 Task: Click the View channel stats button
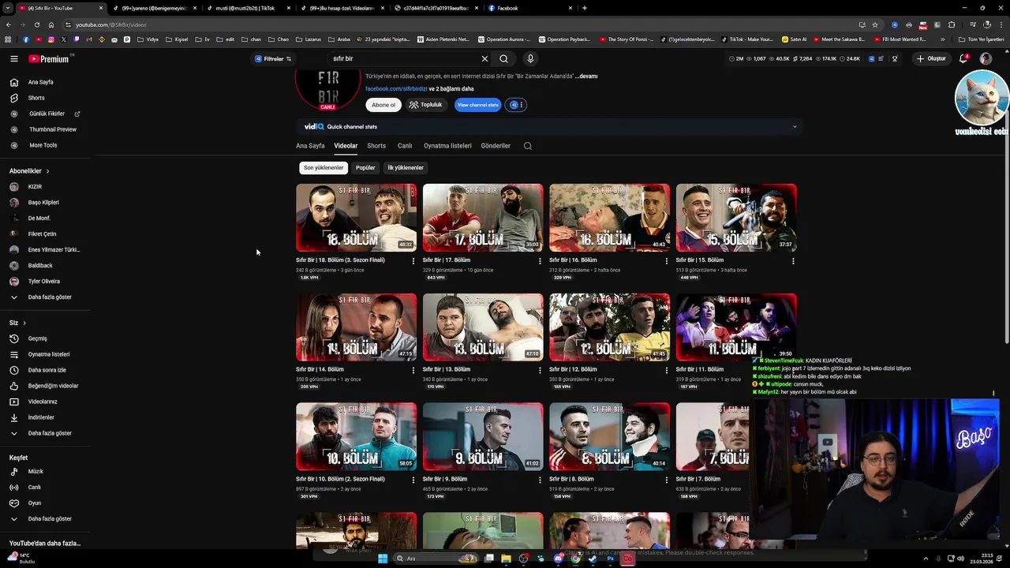477,105
